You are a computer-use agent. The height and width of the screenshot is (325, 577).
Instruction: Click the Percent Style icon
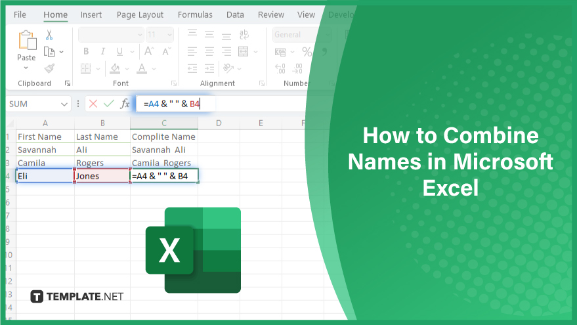pyautogui.click(x=307, y=51)
